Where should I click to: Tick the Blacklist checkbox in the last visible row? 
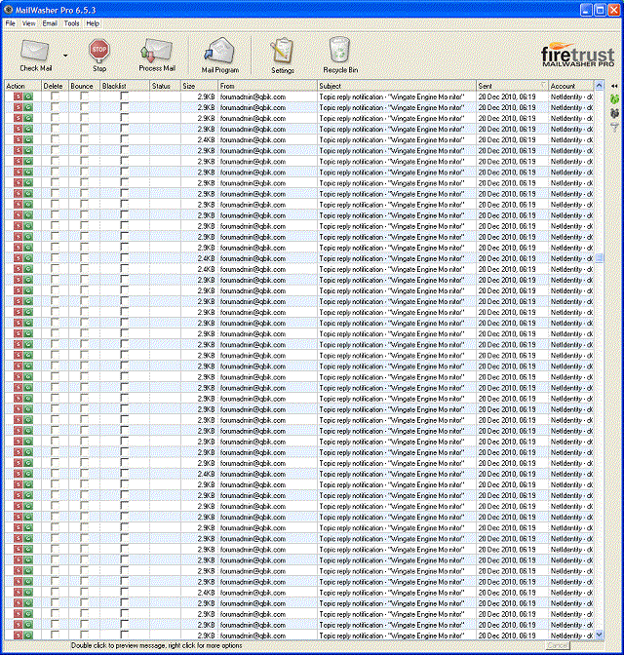(x=124, y=635)
